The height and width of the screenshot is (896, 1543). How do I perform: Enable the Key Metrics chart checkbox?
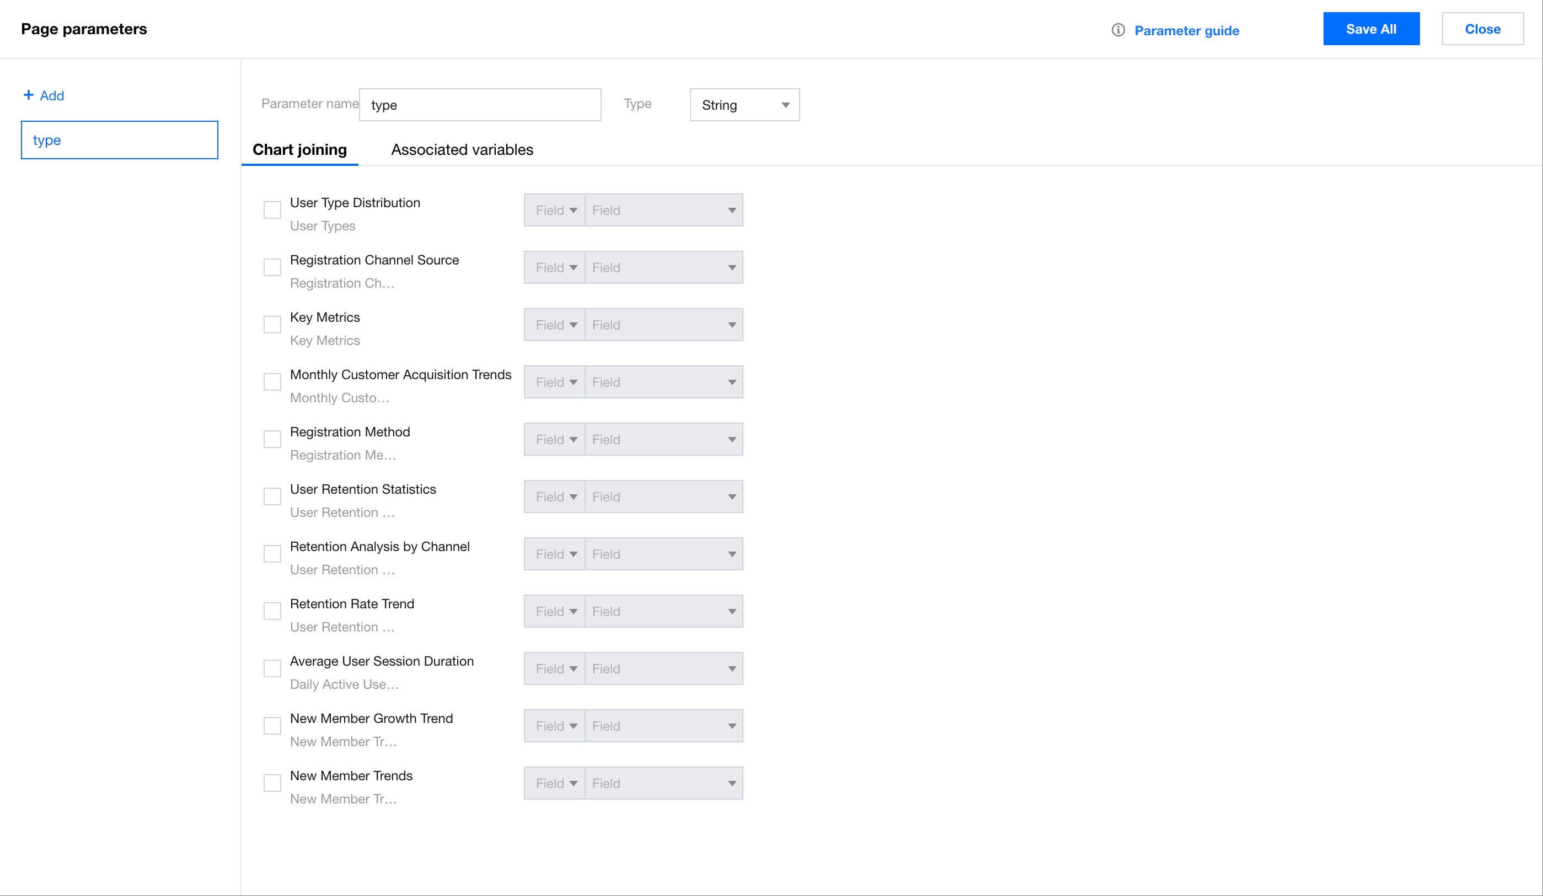coord(272,325)
